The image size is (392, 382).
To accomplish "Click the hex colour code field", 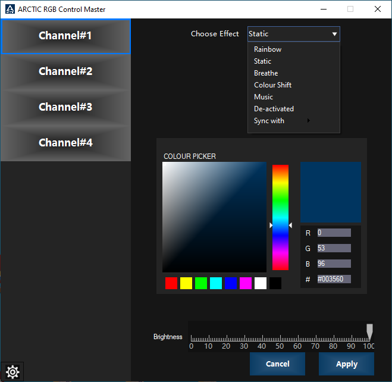I will pyautogui.click(x=334, y=279).
